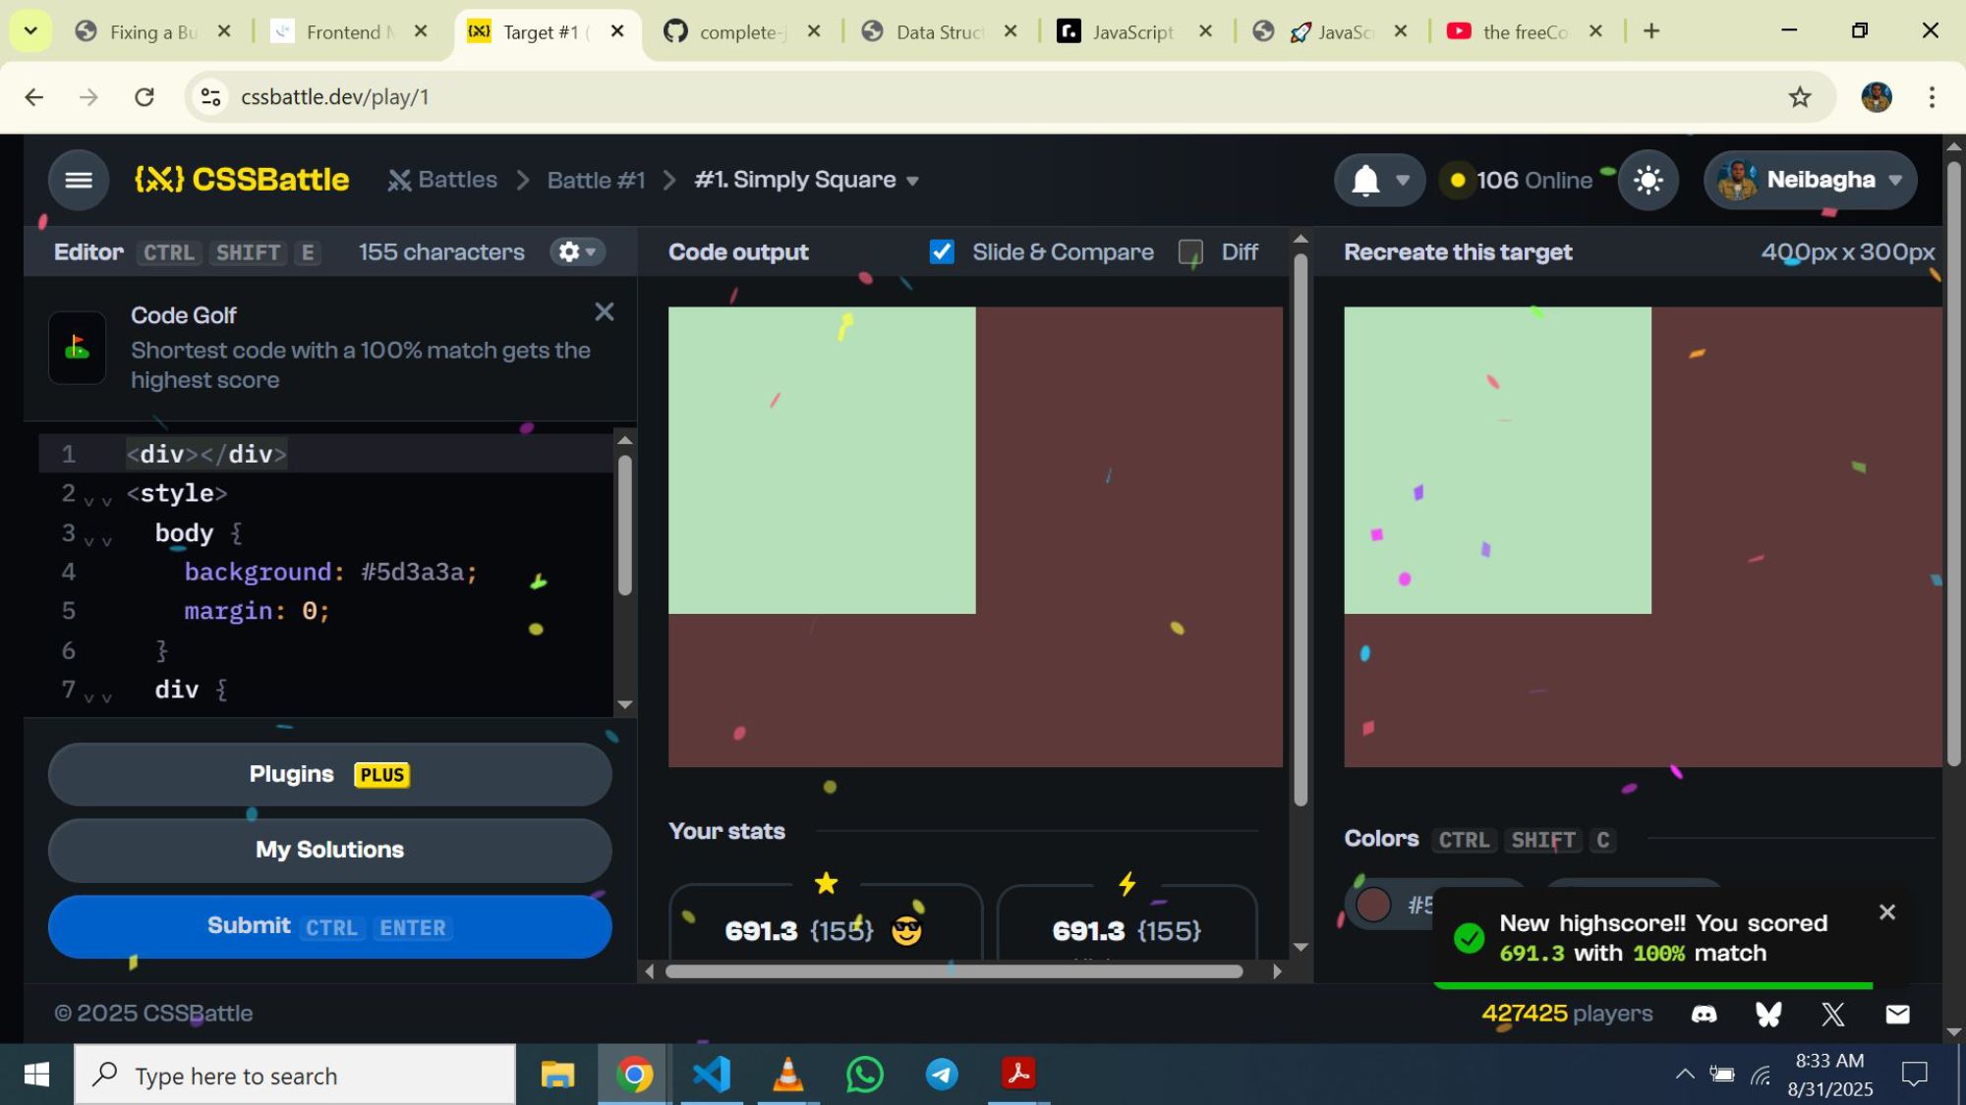Submit the solution
This screenshot has width=1966, height=1105.
(329, 926)
